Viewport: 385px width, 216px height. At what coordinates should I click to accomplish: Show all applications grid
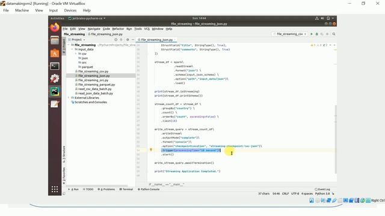click(55, 189)
